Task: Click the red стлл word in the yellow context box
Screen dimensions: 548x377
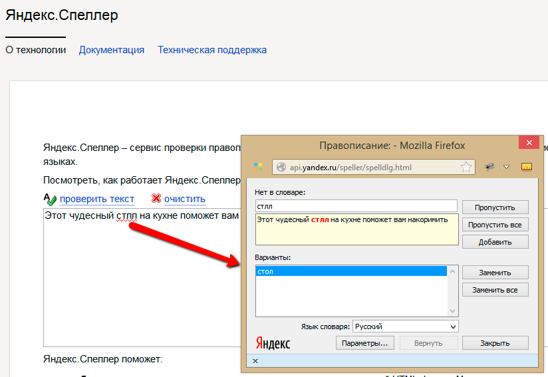Action: [x=320, y=220]
